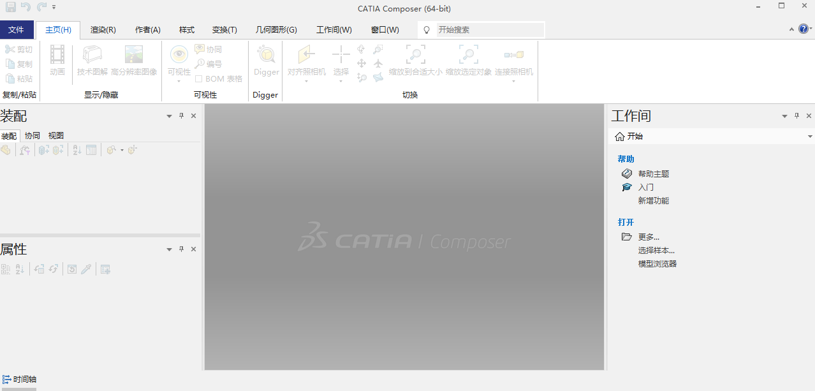Click the 编号 numbering callout icon
Image resolution: width=815 pixels, height=391 pixels.
tap(200, 64)
